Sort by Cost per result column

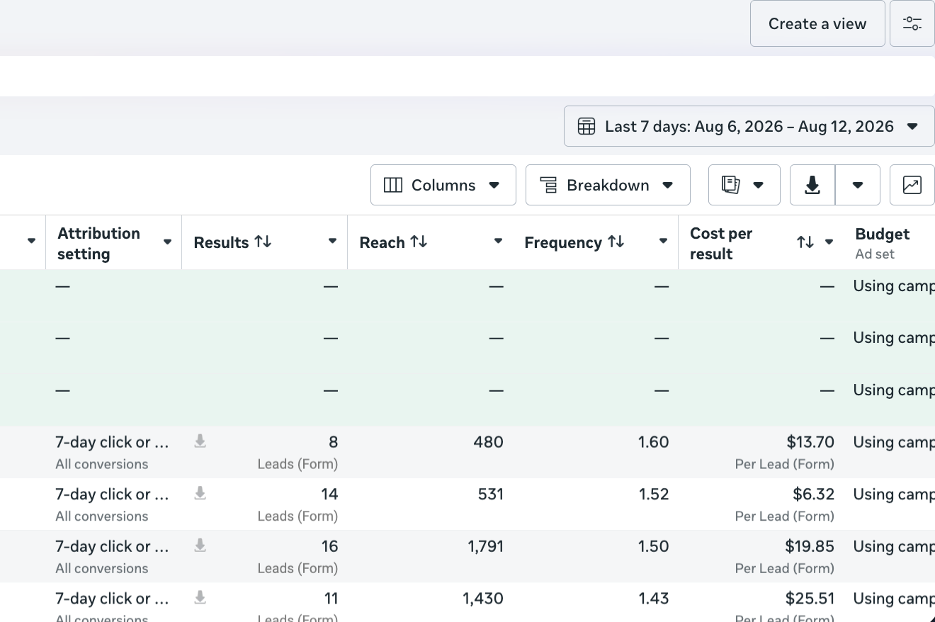(805, 242)
